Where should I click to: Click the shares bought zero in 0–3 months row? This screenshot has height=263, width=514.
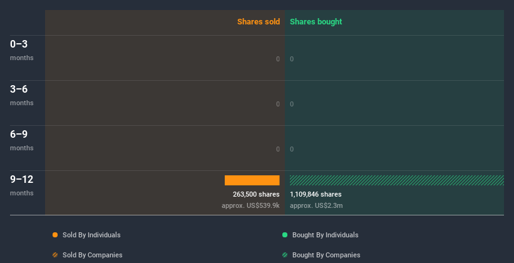click(292, 59)
